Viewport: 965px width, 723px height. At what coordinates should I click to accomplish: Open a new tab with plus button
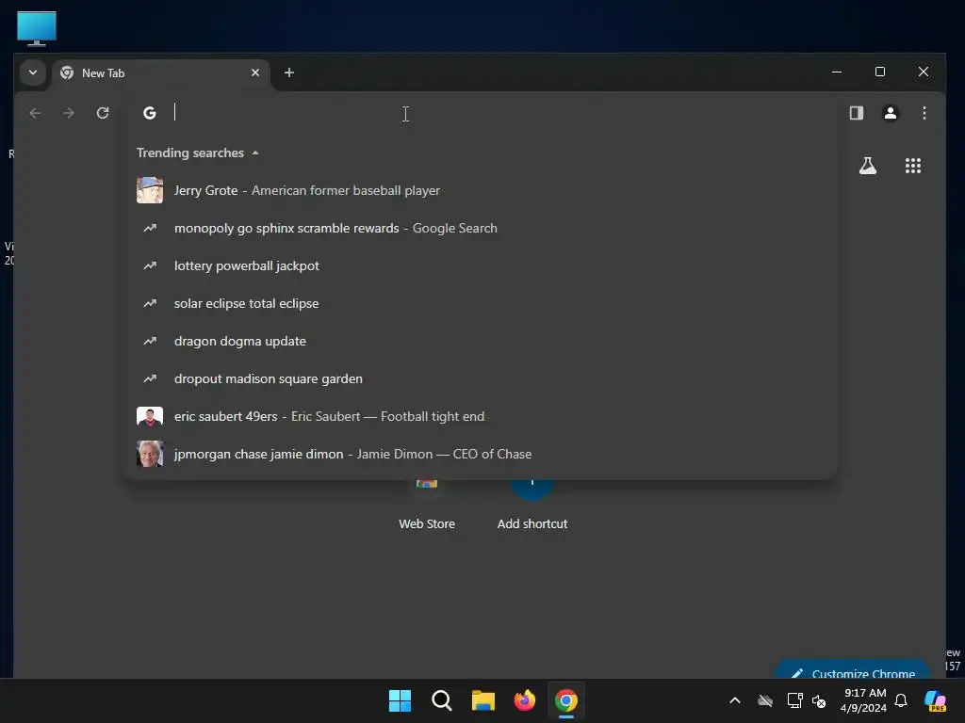click(289, 72)
